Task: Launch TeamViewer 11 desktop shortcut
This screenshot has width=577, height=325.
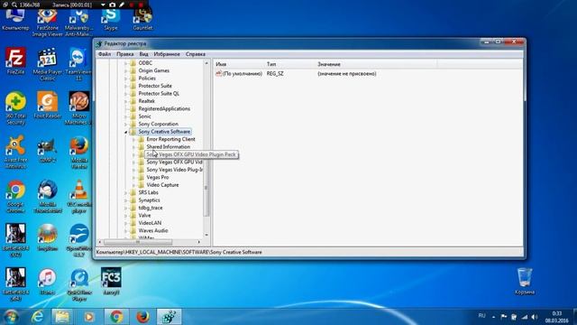Action: coord(78,64)
